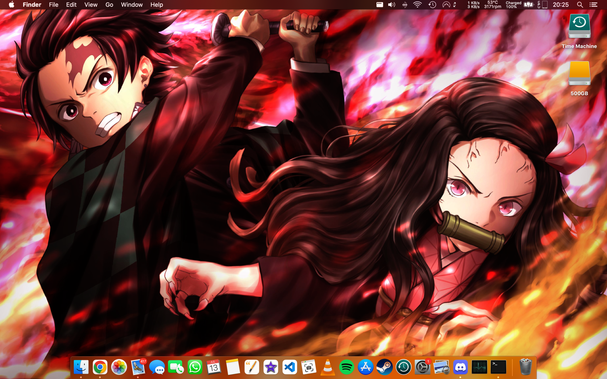Viewport: 607px width, 379px height.
Task: Open the Charged 100% battery menu
Action: point(520,5)
